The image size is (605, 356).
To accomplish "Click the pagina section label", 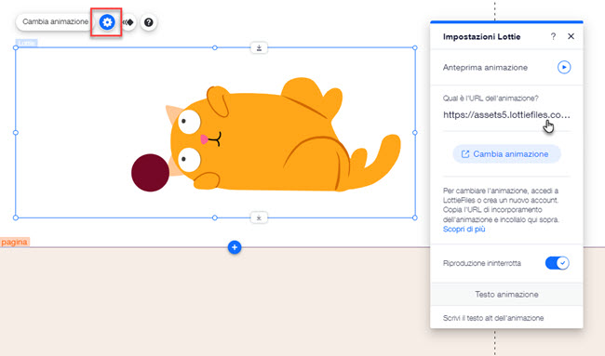I will point(14,242).
